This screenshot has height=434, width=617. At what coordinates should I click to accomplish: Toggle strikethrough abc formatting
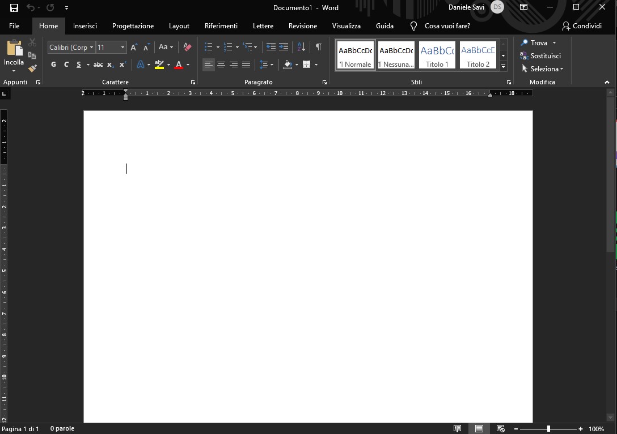tap(98, 65)
